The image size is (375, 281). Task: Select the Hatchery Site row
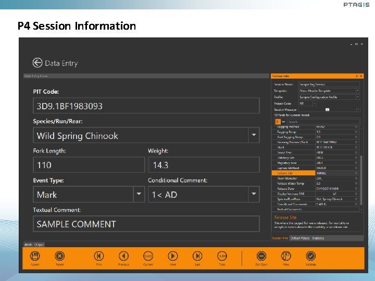316,158
